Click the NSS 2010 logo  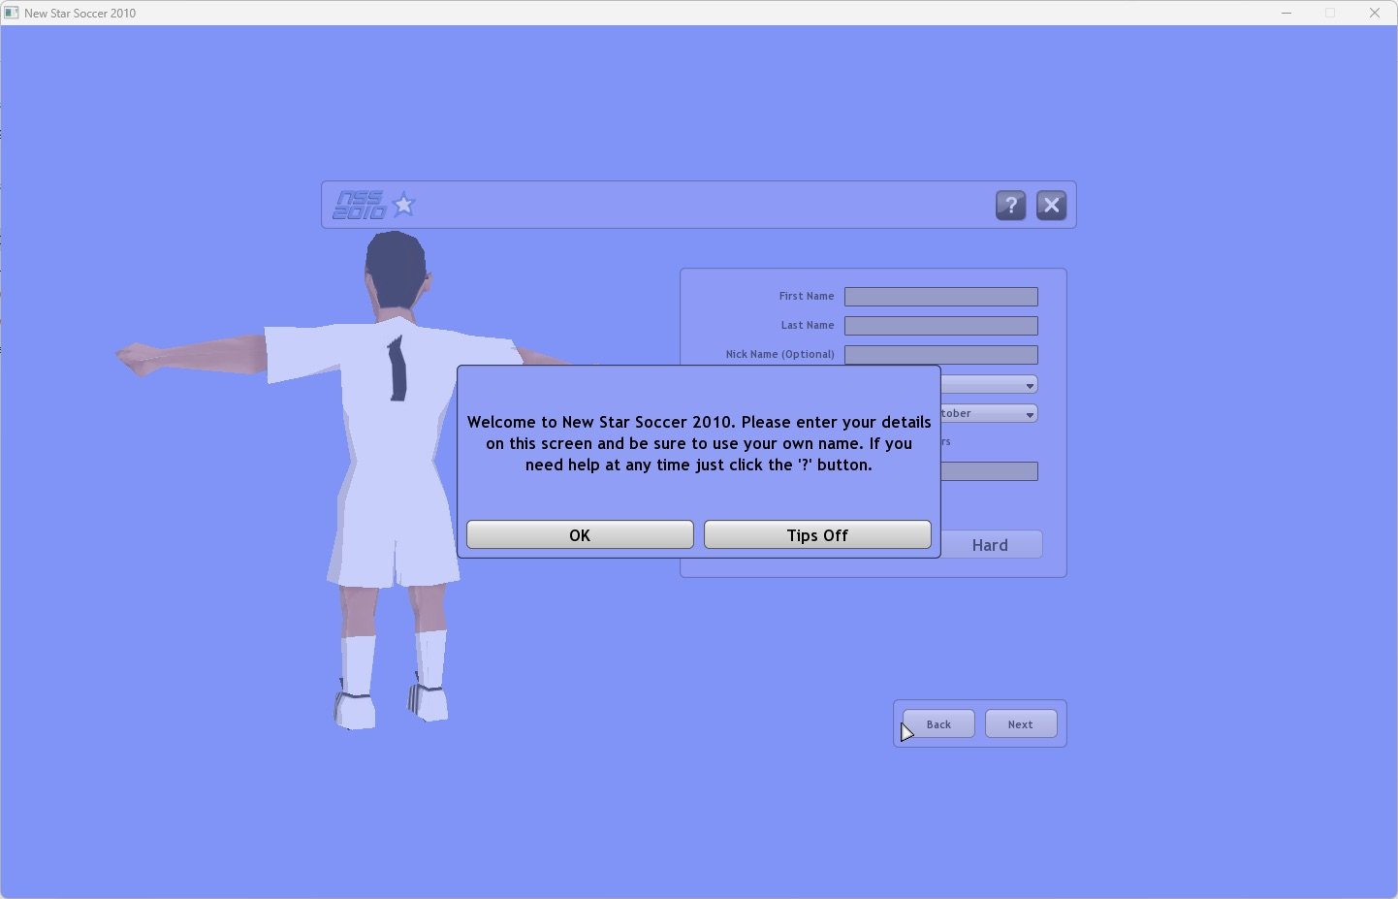click(x=360, y=205)
